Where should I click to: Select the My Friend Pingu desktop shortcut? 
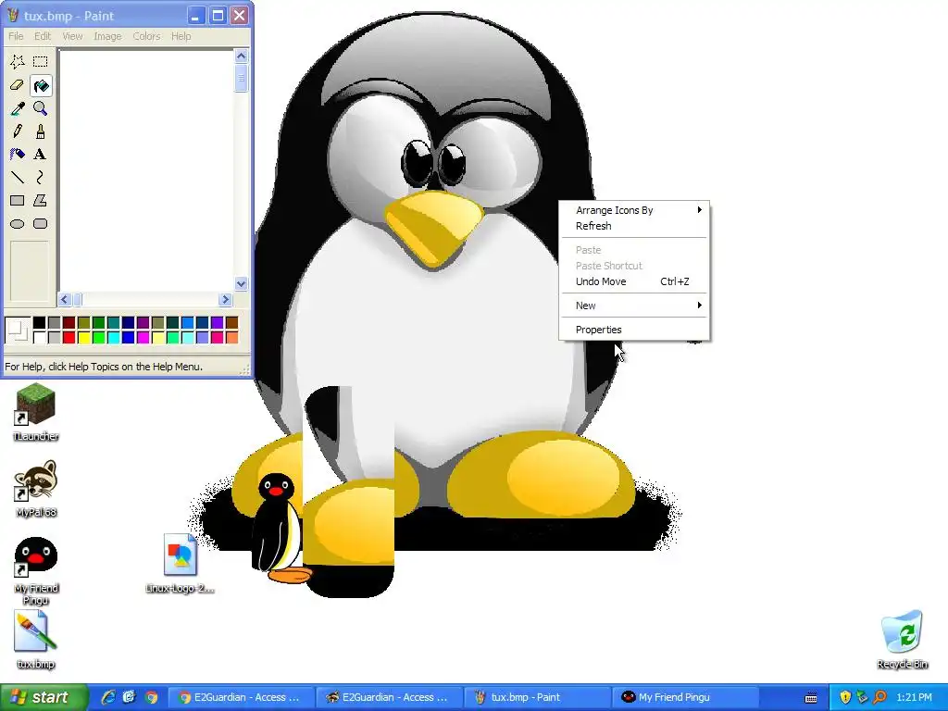36,570
